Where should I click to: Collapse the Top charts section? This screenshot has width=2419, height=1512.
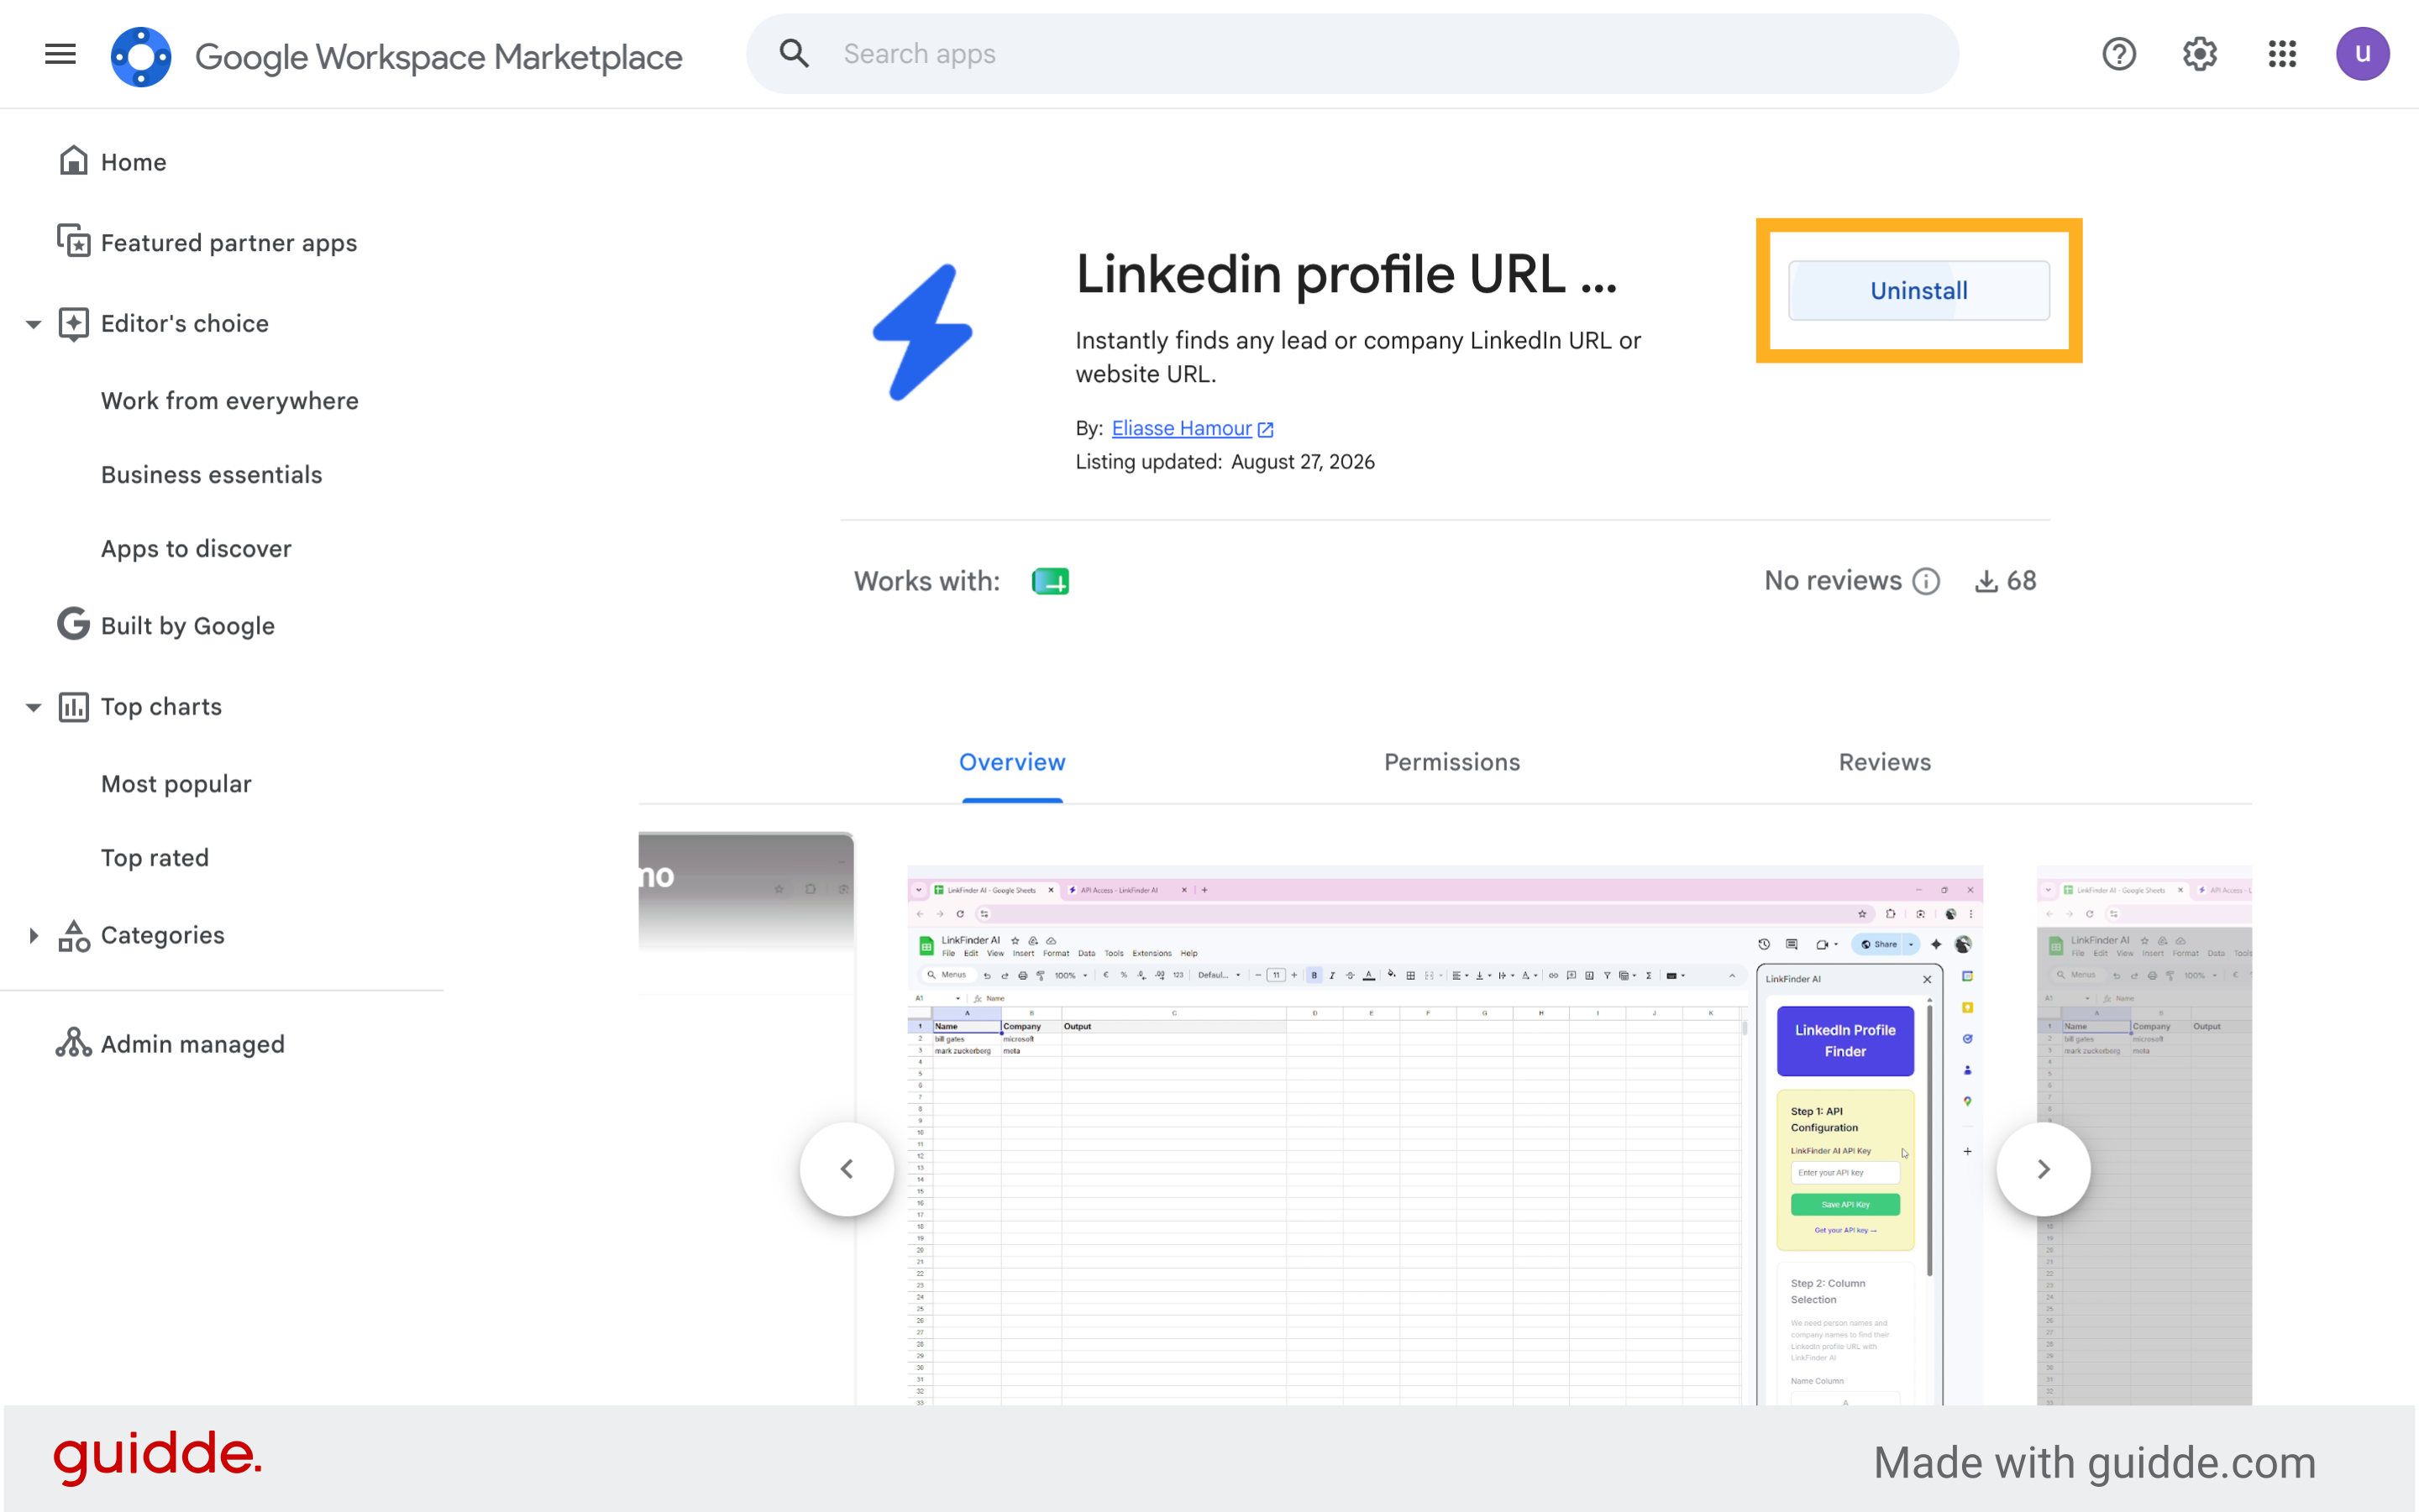click(x=33, y=707)
